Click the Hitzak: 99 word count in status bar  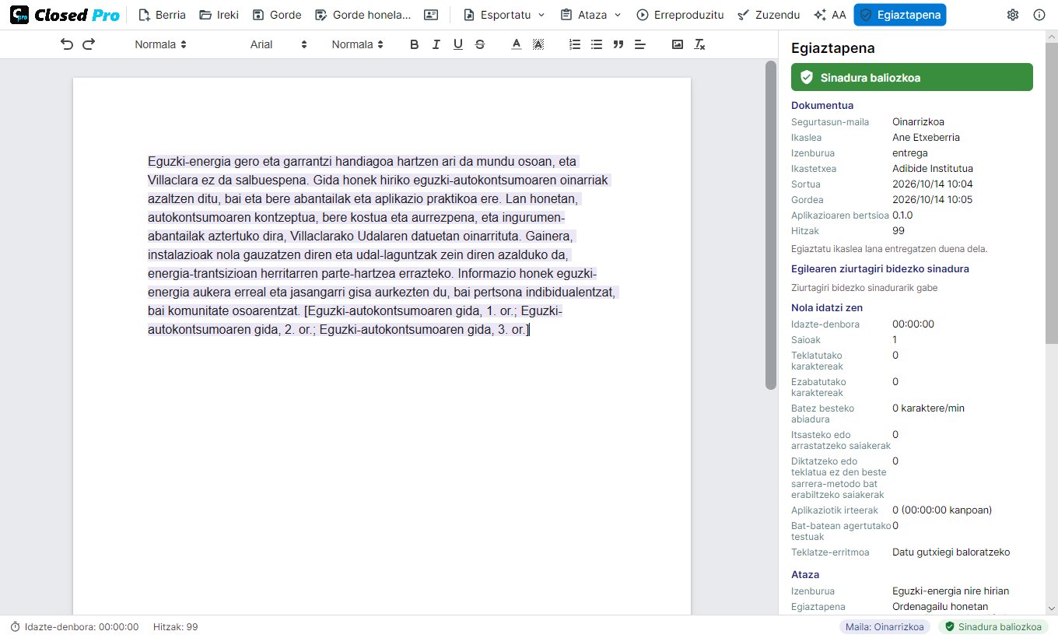[176, 626]
